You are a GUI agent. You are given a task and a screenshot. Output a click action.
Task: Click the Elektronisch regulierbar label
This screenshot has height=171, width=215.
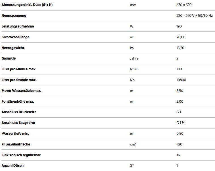[x=21, y=155]
